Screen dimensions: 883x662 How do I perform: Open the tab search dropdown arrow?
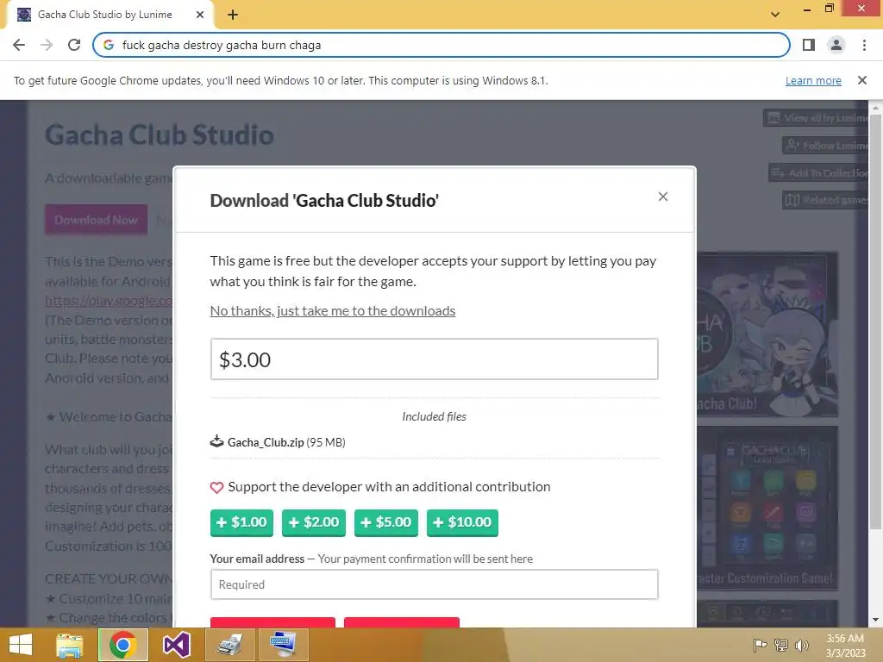775,15
